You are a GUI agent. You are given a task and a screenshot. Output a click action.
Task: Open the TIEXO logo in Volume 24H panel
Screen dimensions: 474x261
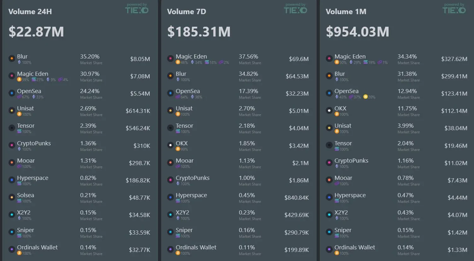[137, 10]
